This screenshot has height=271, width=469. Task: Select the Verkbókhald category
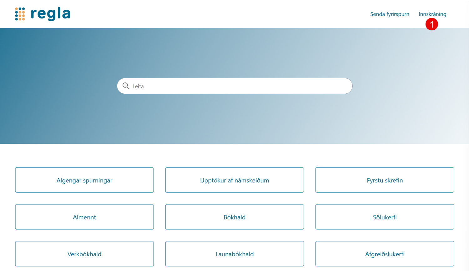coord(84,254)
